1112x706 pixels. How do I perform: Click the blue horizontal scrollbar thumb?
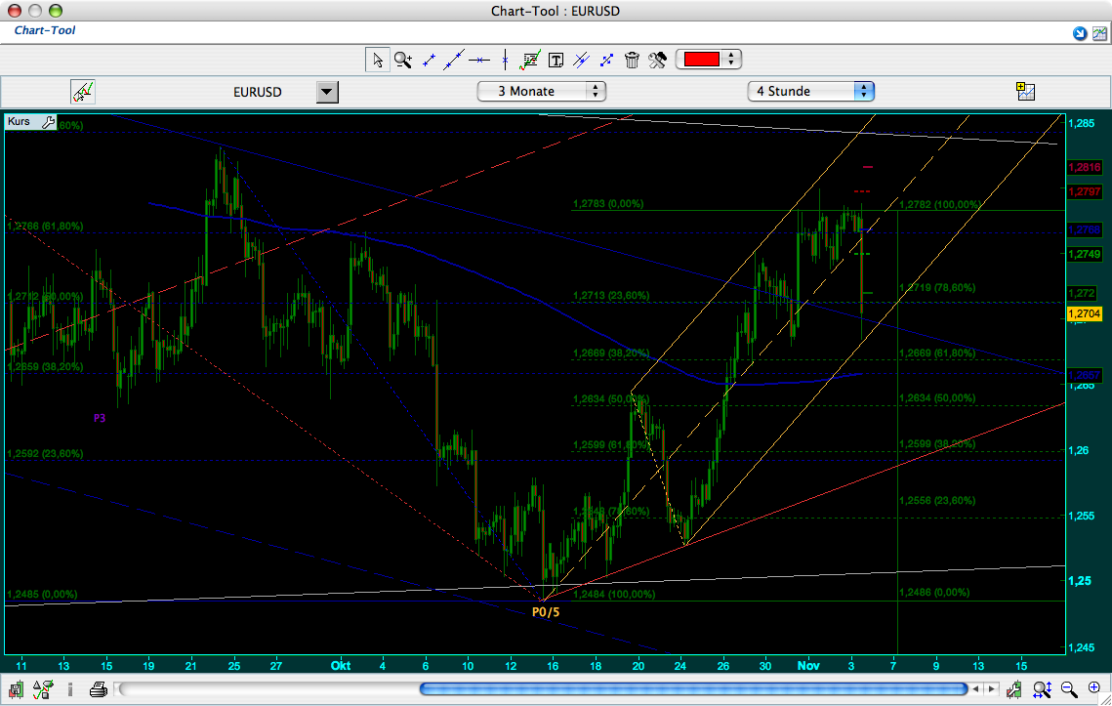(x=693, y=688)
